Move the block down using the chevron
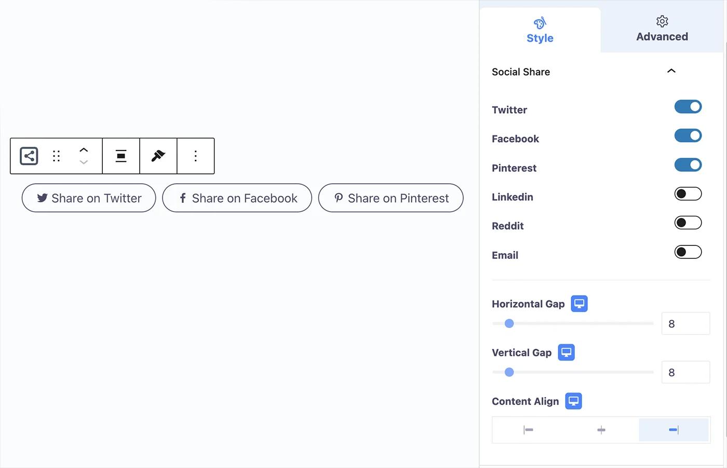 84,162
